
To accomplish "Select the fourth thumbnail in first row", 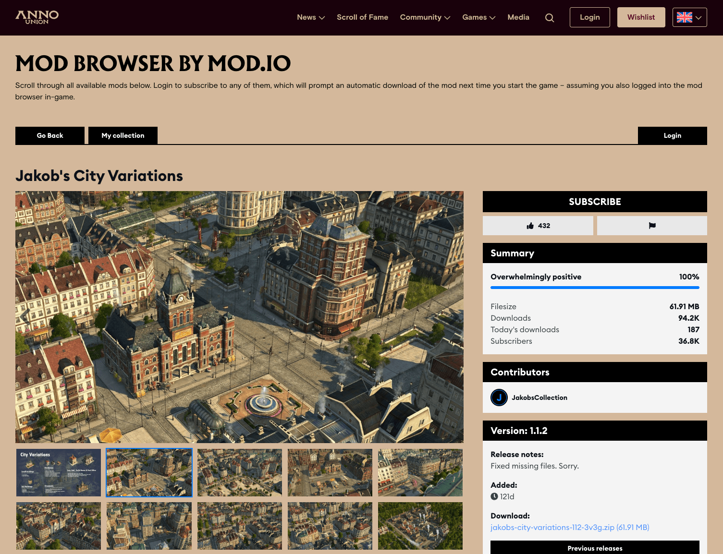I will (x=330, y=473).
